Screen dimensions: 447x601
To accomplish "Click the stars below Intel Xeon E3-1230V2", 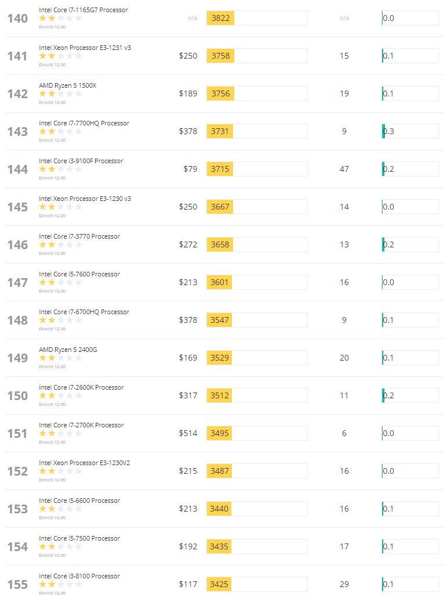I will [x=60, y=471].
